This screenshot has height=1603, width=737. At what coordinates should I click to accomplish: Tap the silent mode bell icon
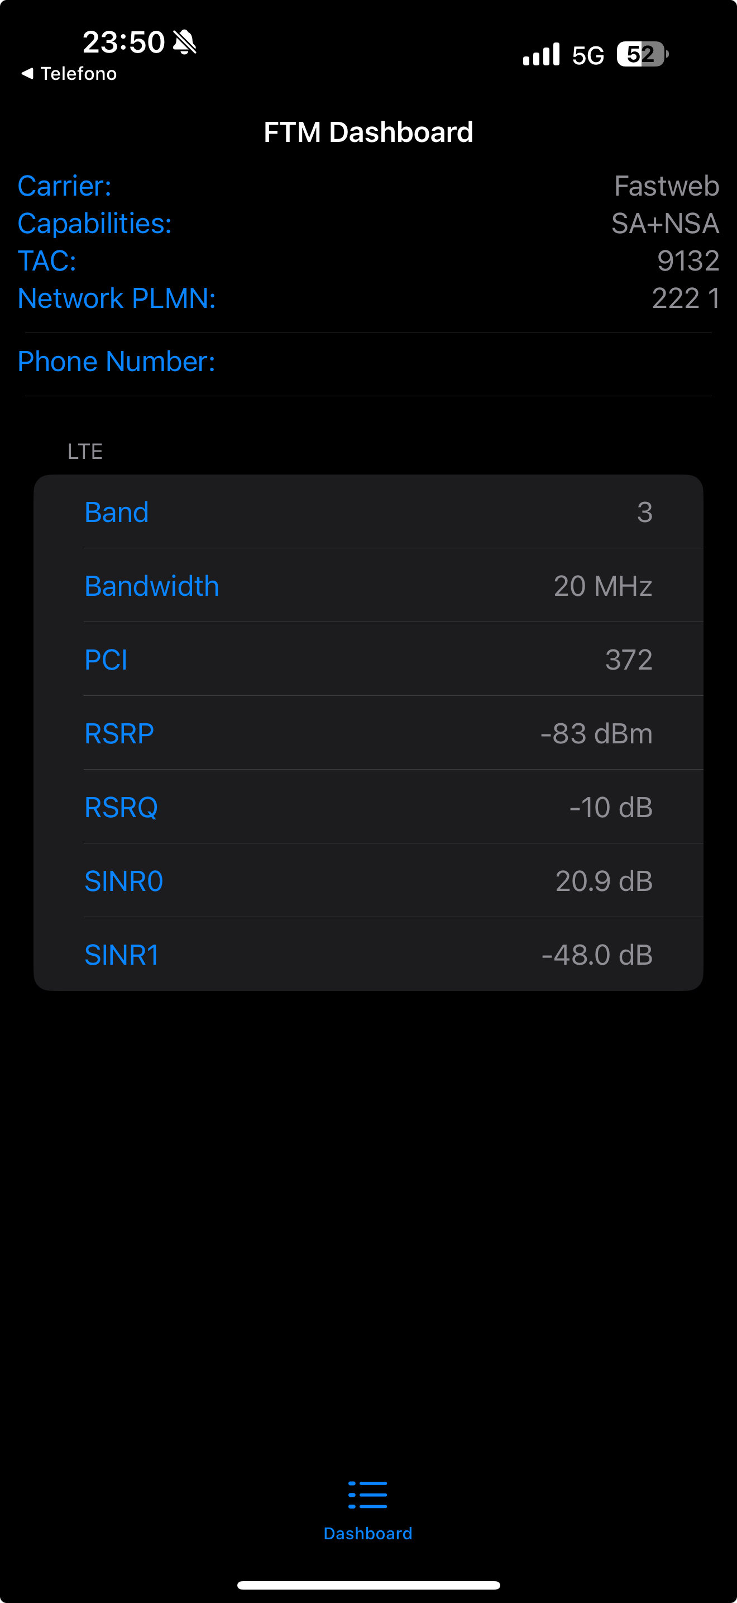coord(185,42)
